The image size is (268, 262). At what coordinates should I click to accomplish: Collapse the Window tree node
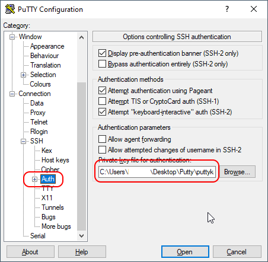(x=12, y=37)
